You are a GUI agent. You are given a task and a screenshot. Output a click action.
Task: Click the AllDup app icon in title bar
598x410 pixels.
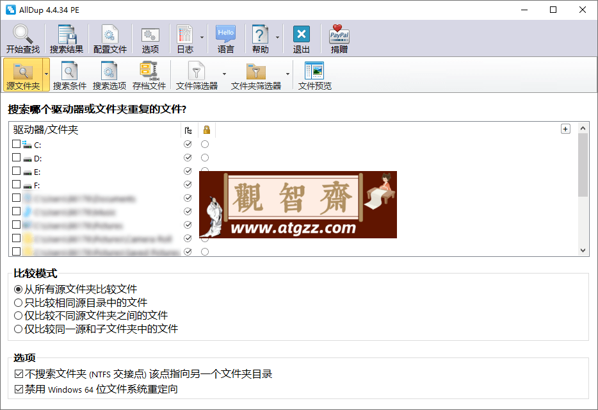pyautogui.click(x=11, y=10)
